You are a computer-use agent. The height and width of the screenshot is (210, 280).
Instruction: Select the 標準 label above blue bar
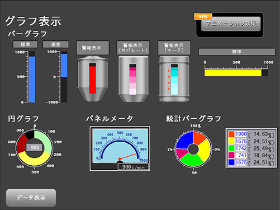(x=25, y=44)
